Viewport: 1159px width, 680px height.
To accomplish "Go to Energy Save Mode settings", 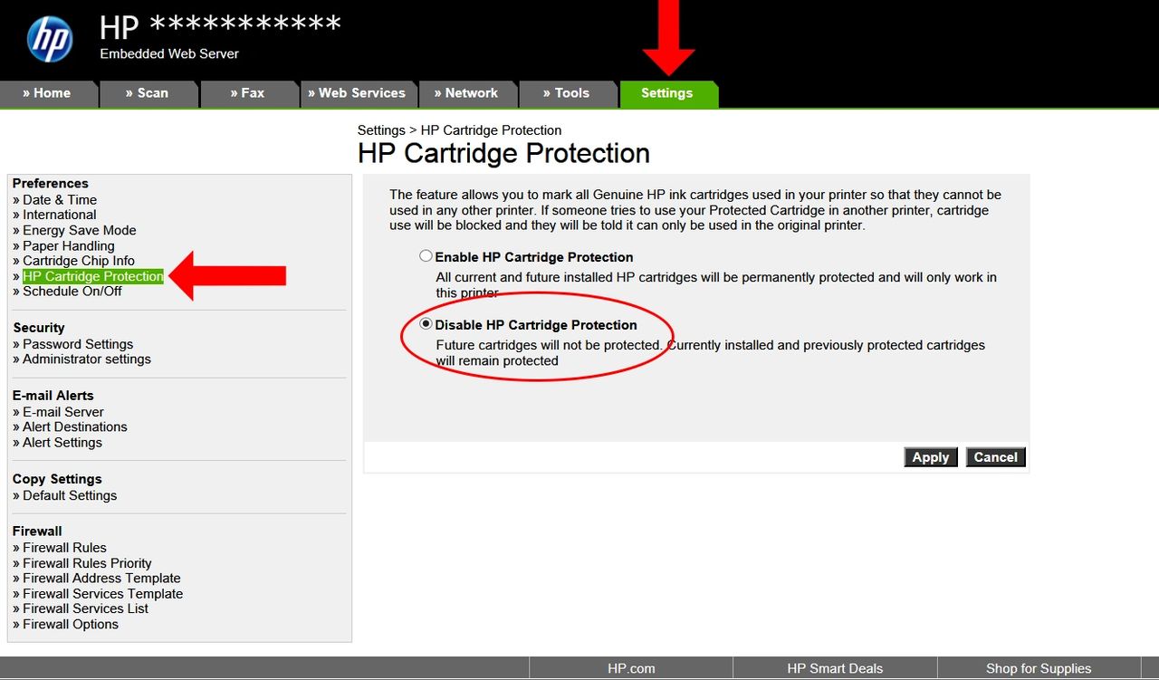I will (80, 230).
